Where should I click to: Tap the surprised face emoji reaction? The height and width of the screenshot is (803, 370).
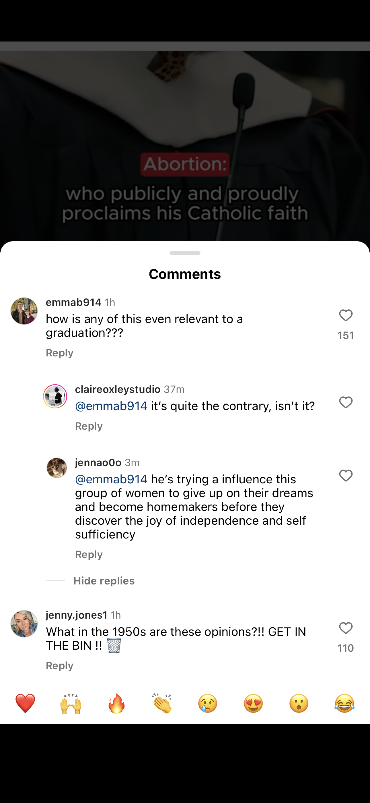[299, 703]
